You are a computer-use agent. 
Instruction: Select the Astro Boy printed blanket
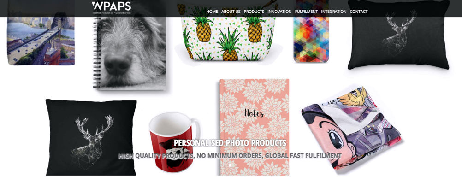pos(350,128)
